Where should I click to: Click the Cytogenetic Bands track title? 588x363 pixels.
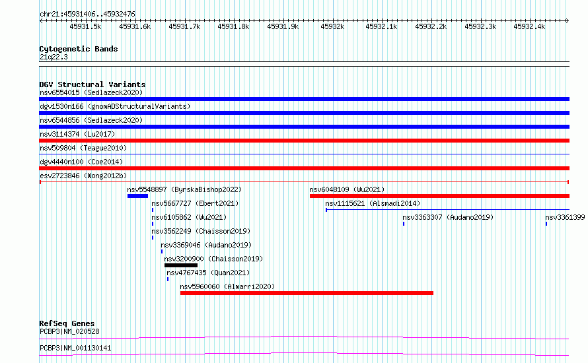coord(79,49)
